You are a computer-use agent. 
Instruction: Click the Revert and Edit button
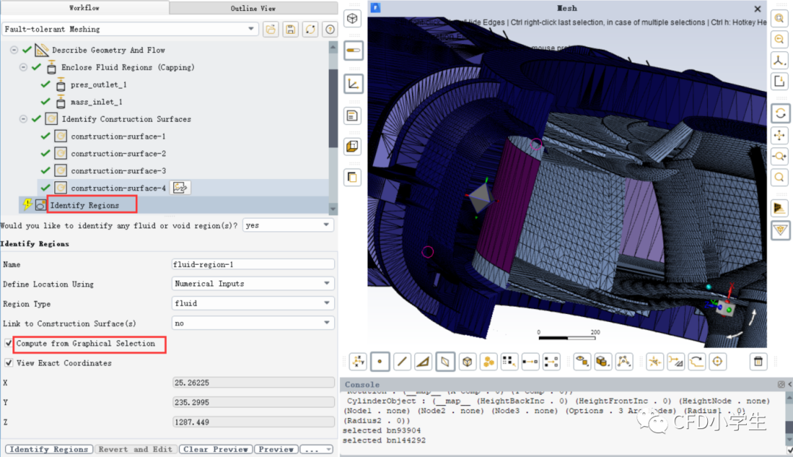pyautogui.click(x=135, y=449)
